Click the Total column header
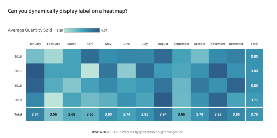 coord(254,44)
